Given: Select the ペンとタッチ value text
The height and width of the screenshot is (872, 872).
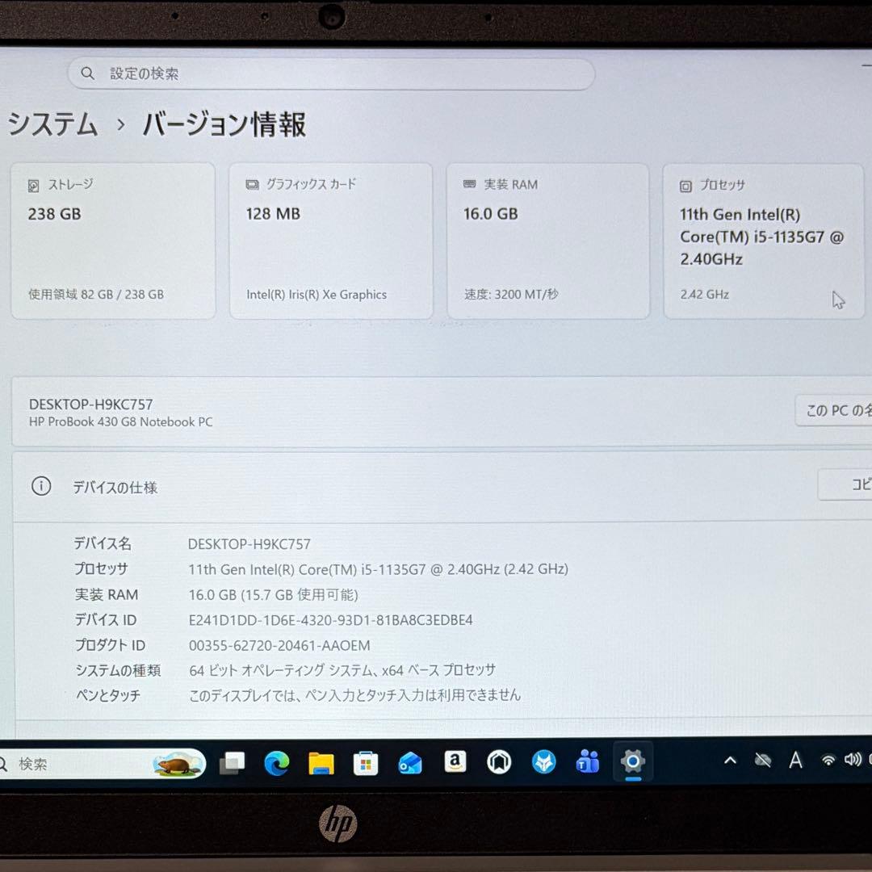Looking at the screenshot, I should [x=354, y=695].
